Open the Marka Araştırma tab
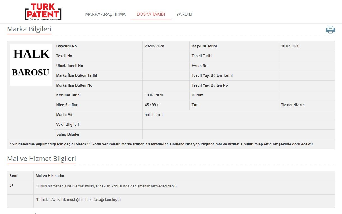 (105, 14)
